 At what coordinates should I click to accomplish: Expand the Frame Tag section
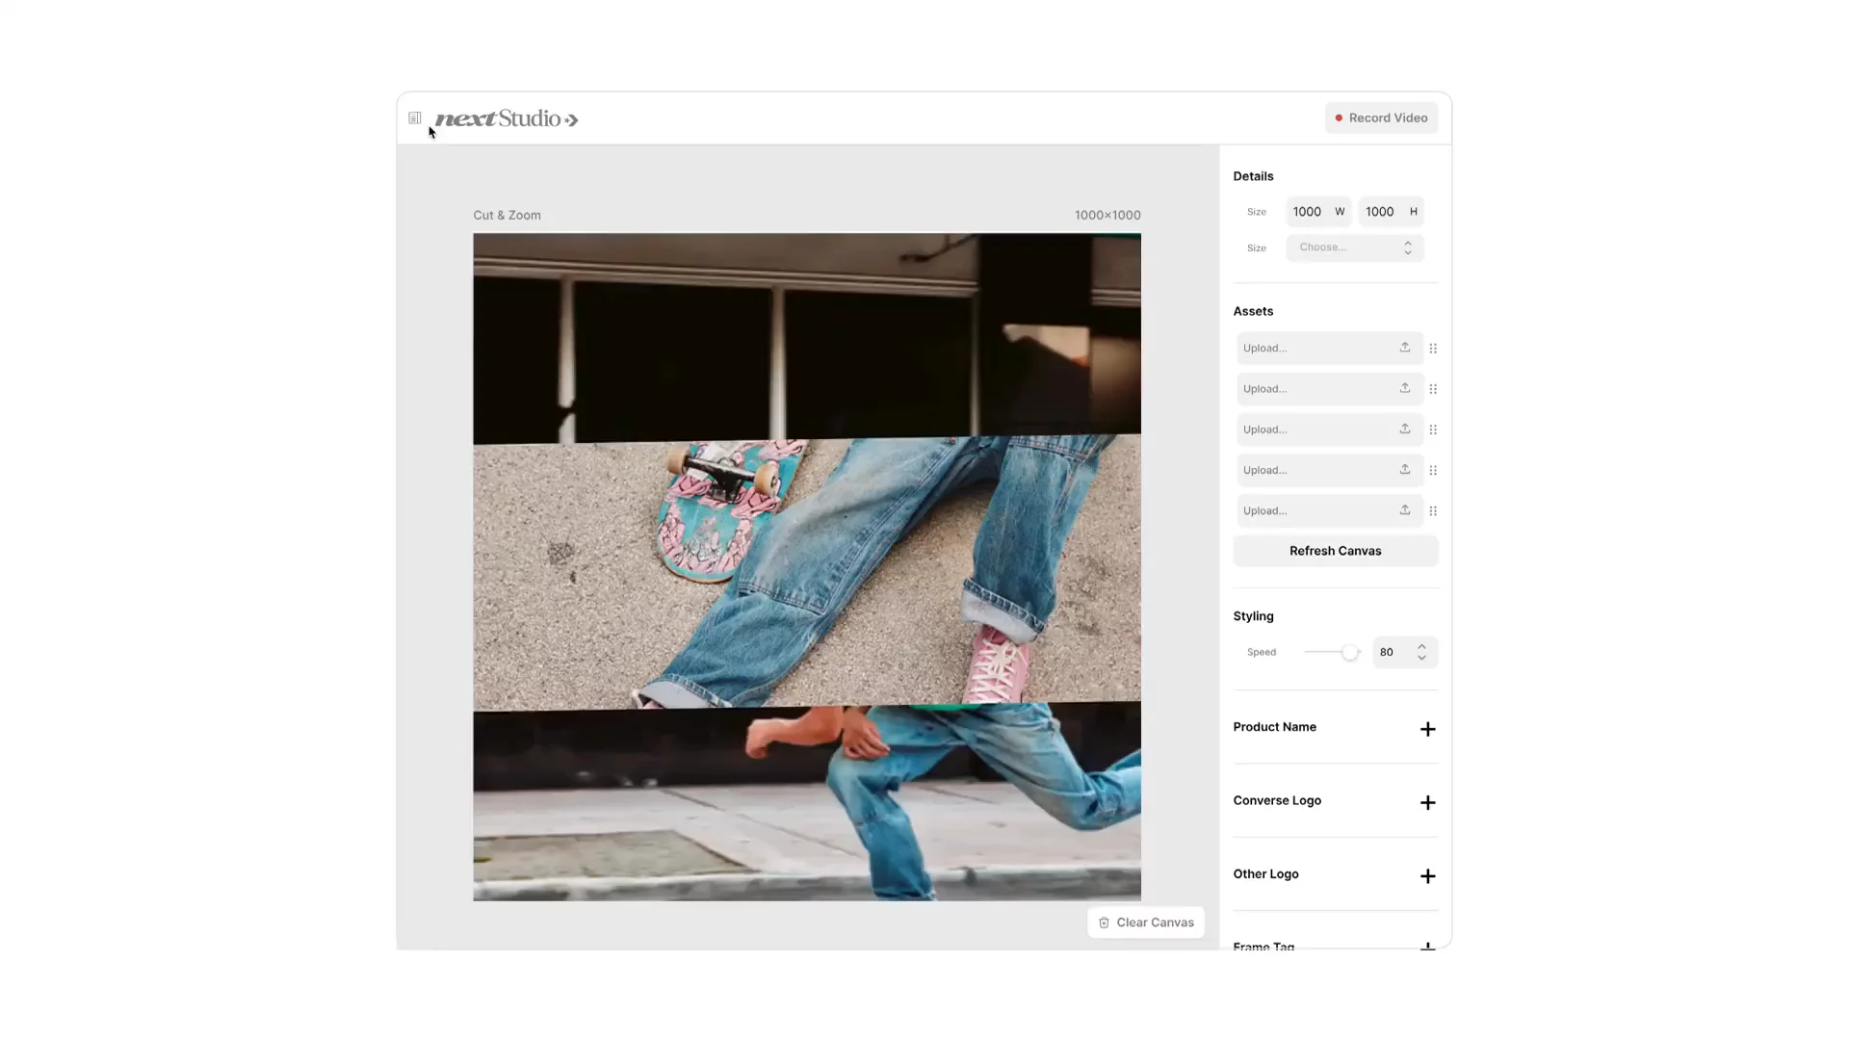tap(1427, 946)
